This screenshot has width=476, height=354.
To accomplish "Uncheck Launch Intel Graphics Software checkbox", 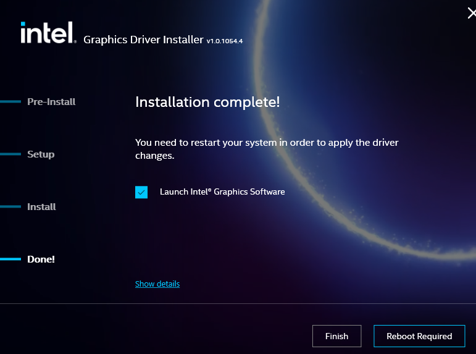I will (x=141, y=192).
